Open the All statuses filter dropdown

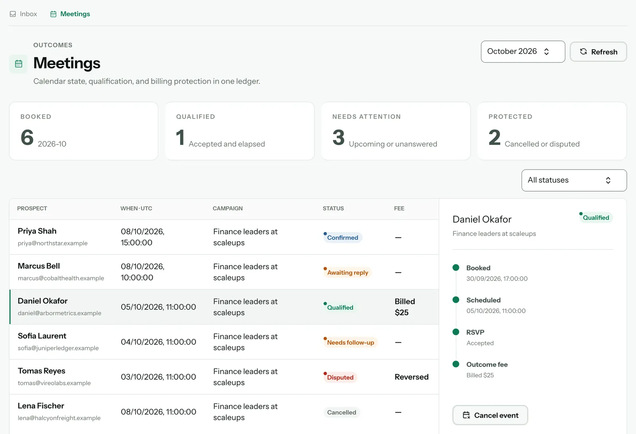click(574, 180)
